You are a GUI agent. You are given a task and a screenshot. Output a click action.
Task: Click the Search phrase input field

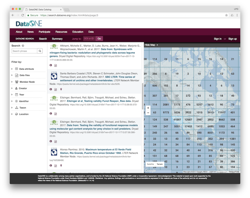(x=24, y=51)
